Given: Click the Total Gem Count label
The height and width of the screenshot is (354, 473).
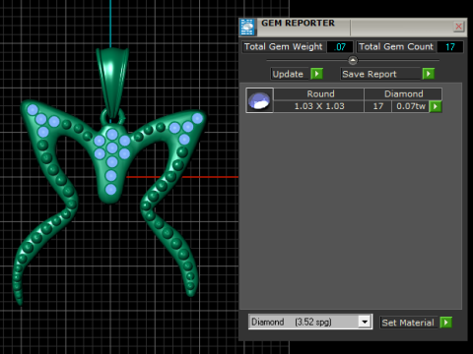Looking at the screenshot, I should 396,47.
